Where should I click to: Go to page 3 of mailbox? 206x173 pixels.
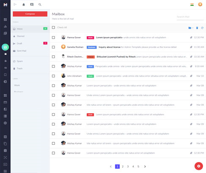pos(128,167)
